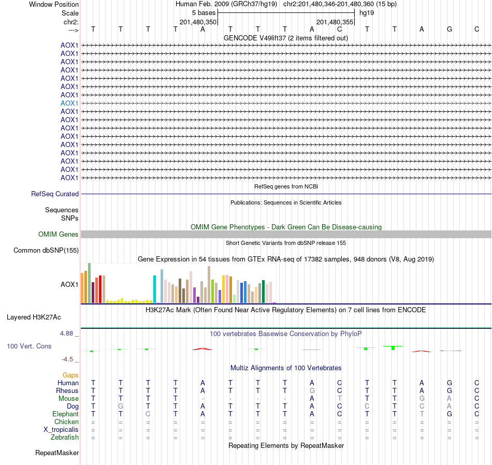Click the RefSeq Curated track label

click(x=55, y=194)
